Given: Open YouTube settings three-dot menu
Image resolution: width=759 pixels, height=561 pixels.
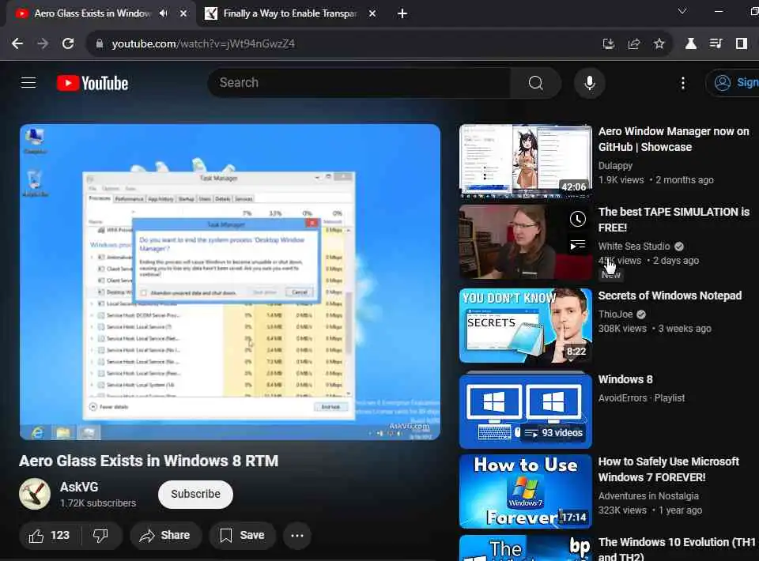Looking at the screenshot, I should click(x=682, y=83).
